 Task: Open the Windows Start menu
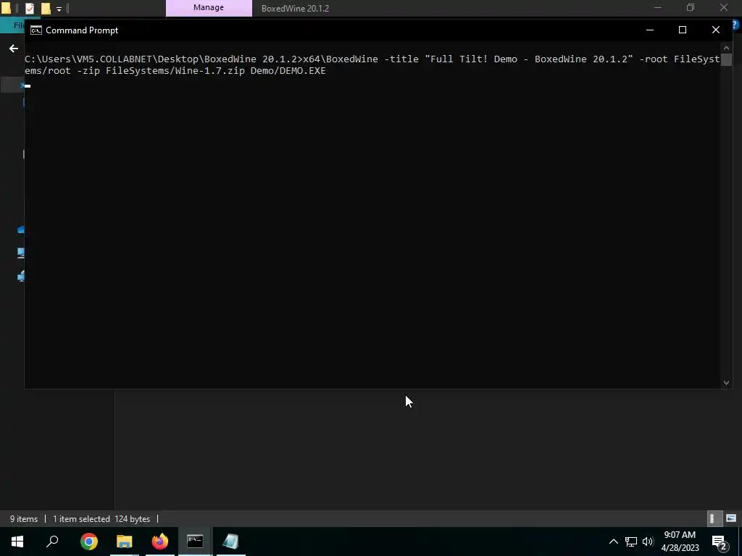[17, 542]
